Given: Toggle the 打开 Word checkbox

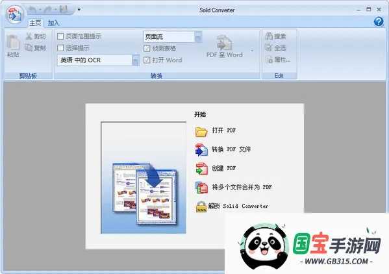Looking at the screenshot, I should [147, 60].
